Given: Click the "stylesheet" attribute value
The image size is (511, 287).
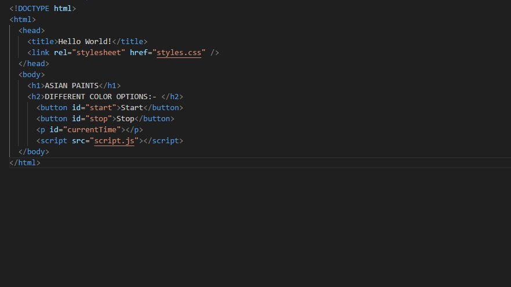Looking at the screenshot, I should tap(99, 52).
